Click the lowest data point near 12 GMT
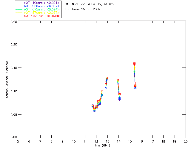 95,111
